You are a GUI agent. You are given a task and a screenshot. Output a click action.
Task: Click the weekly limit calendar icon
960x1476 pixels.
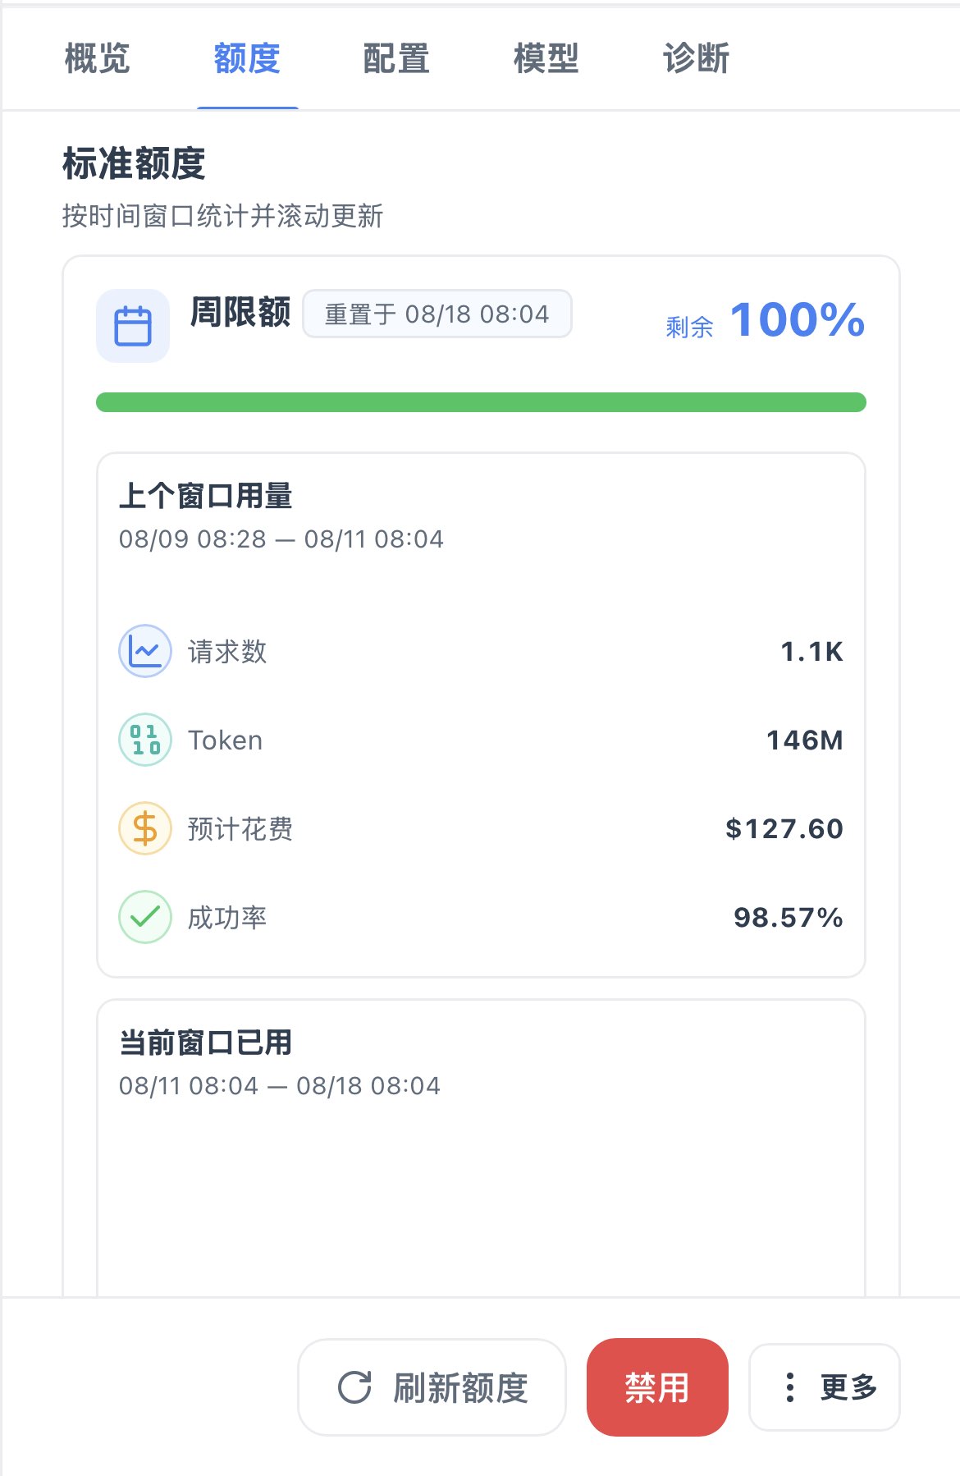(133, 326)
